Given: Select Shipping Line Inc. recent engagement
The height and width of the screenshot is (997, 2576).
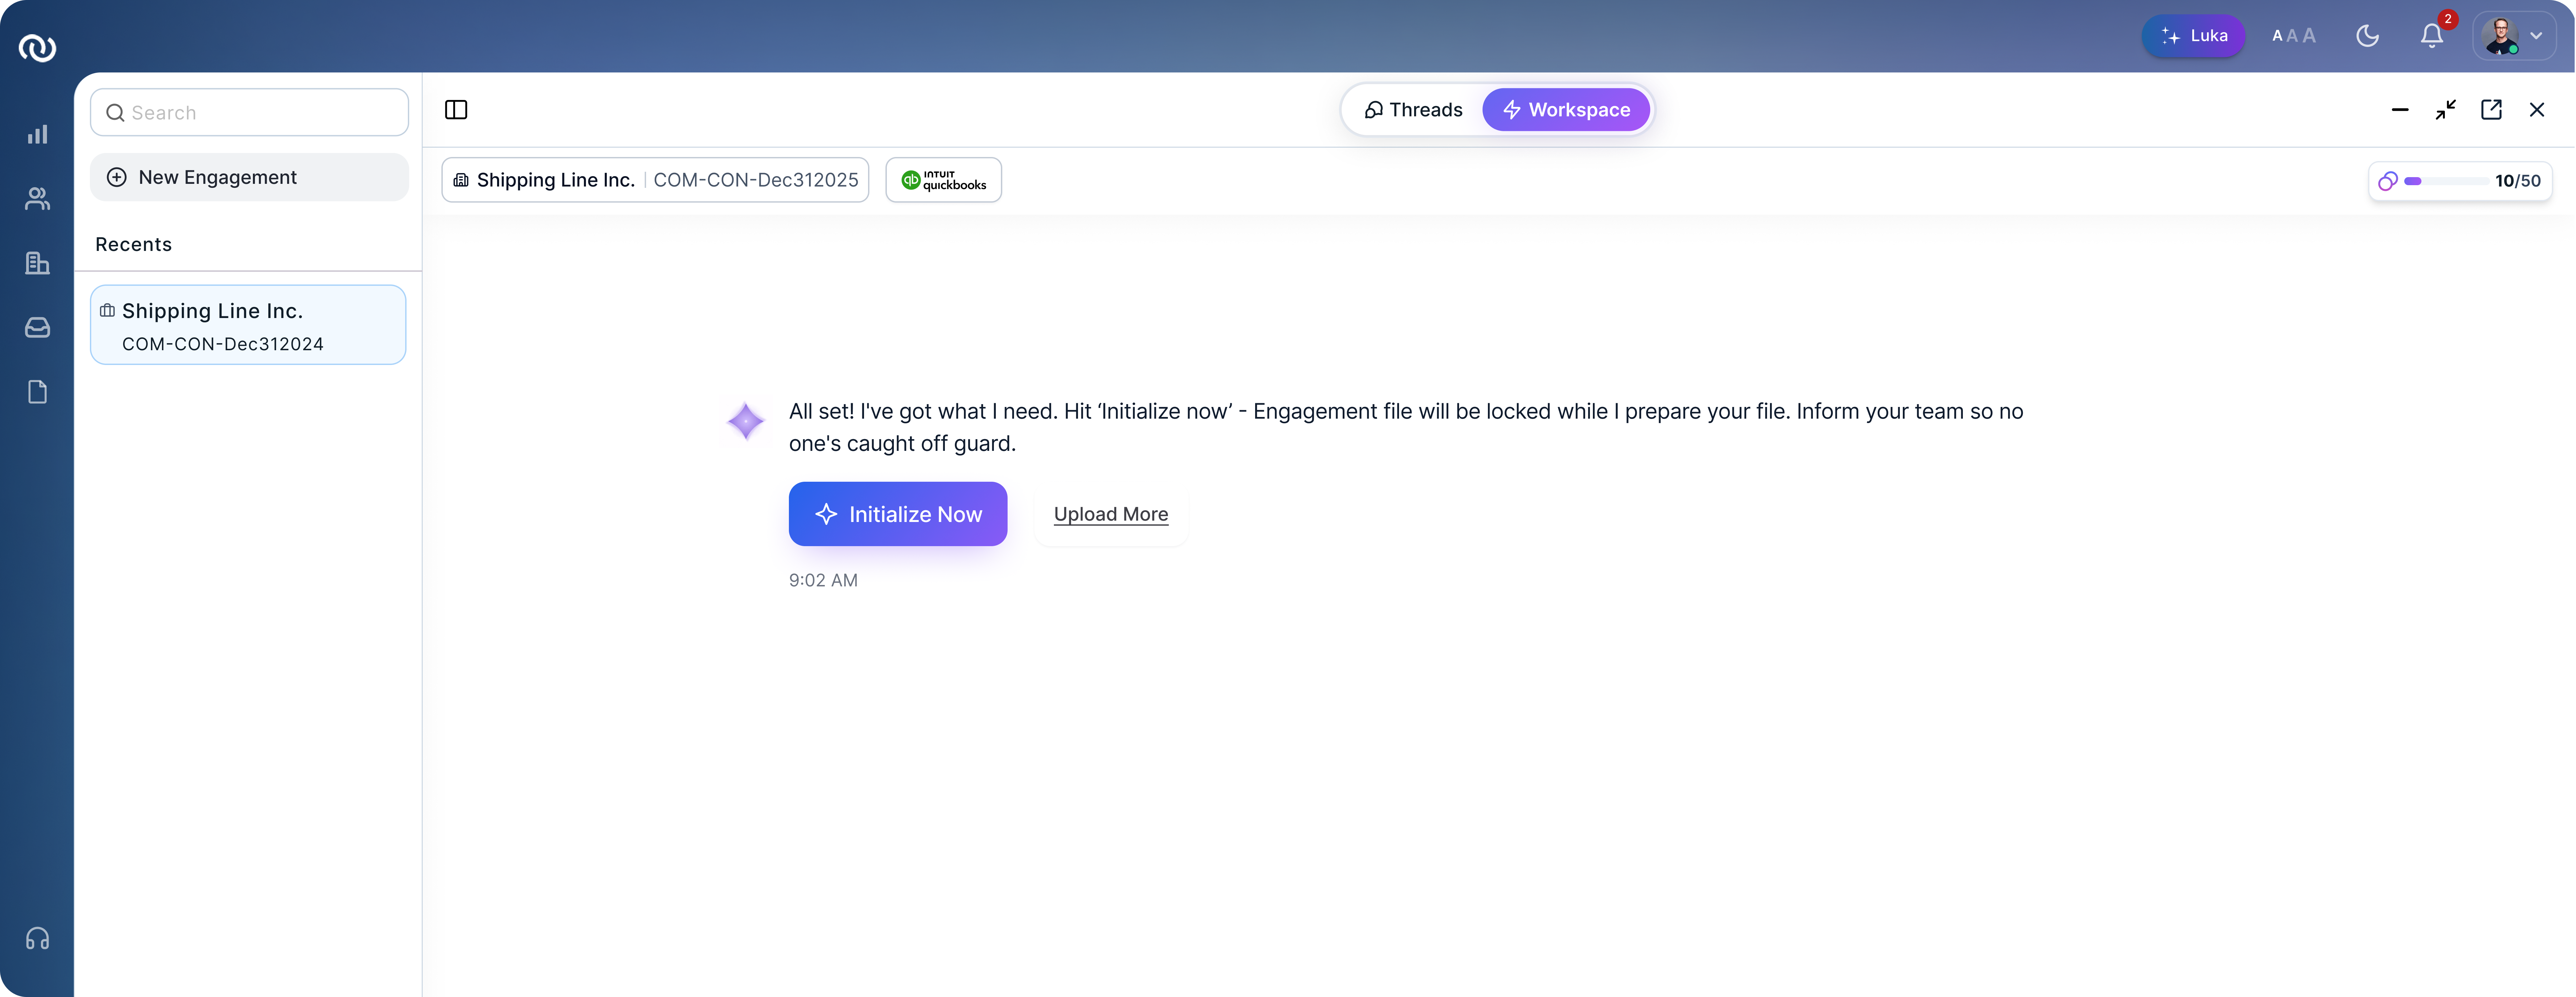Looking at the screenshot, I should [x=248, y=325].
